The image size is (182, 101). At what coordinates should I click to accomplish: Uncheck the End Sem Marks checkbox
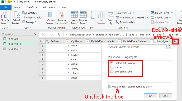[x=112, y=71]
